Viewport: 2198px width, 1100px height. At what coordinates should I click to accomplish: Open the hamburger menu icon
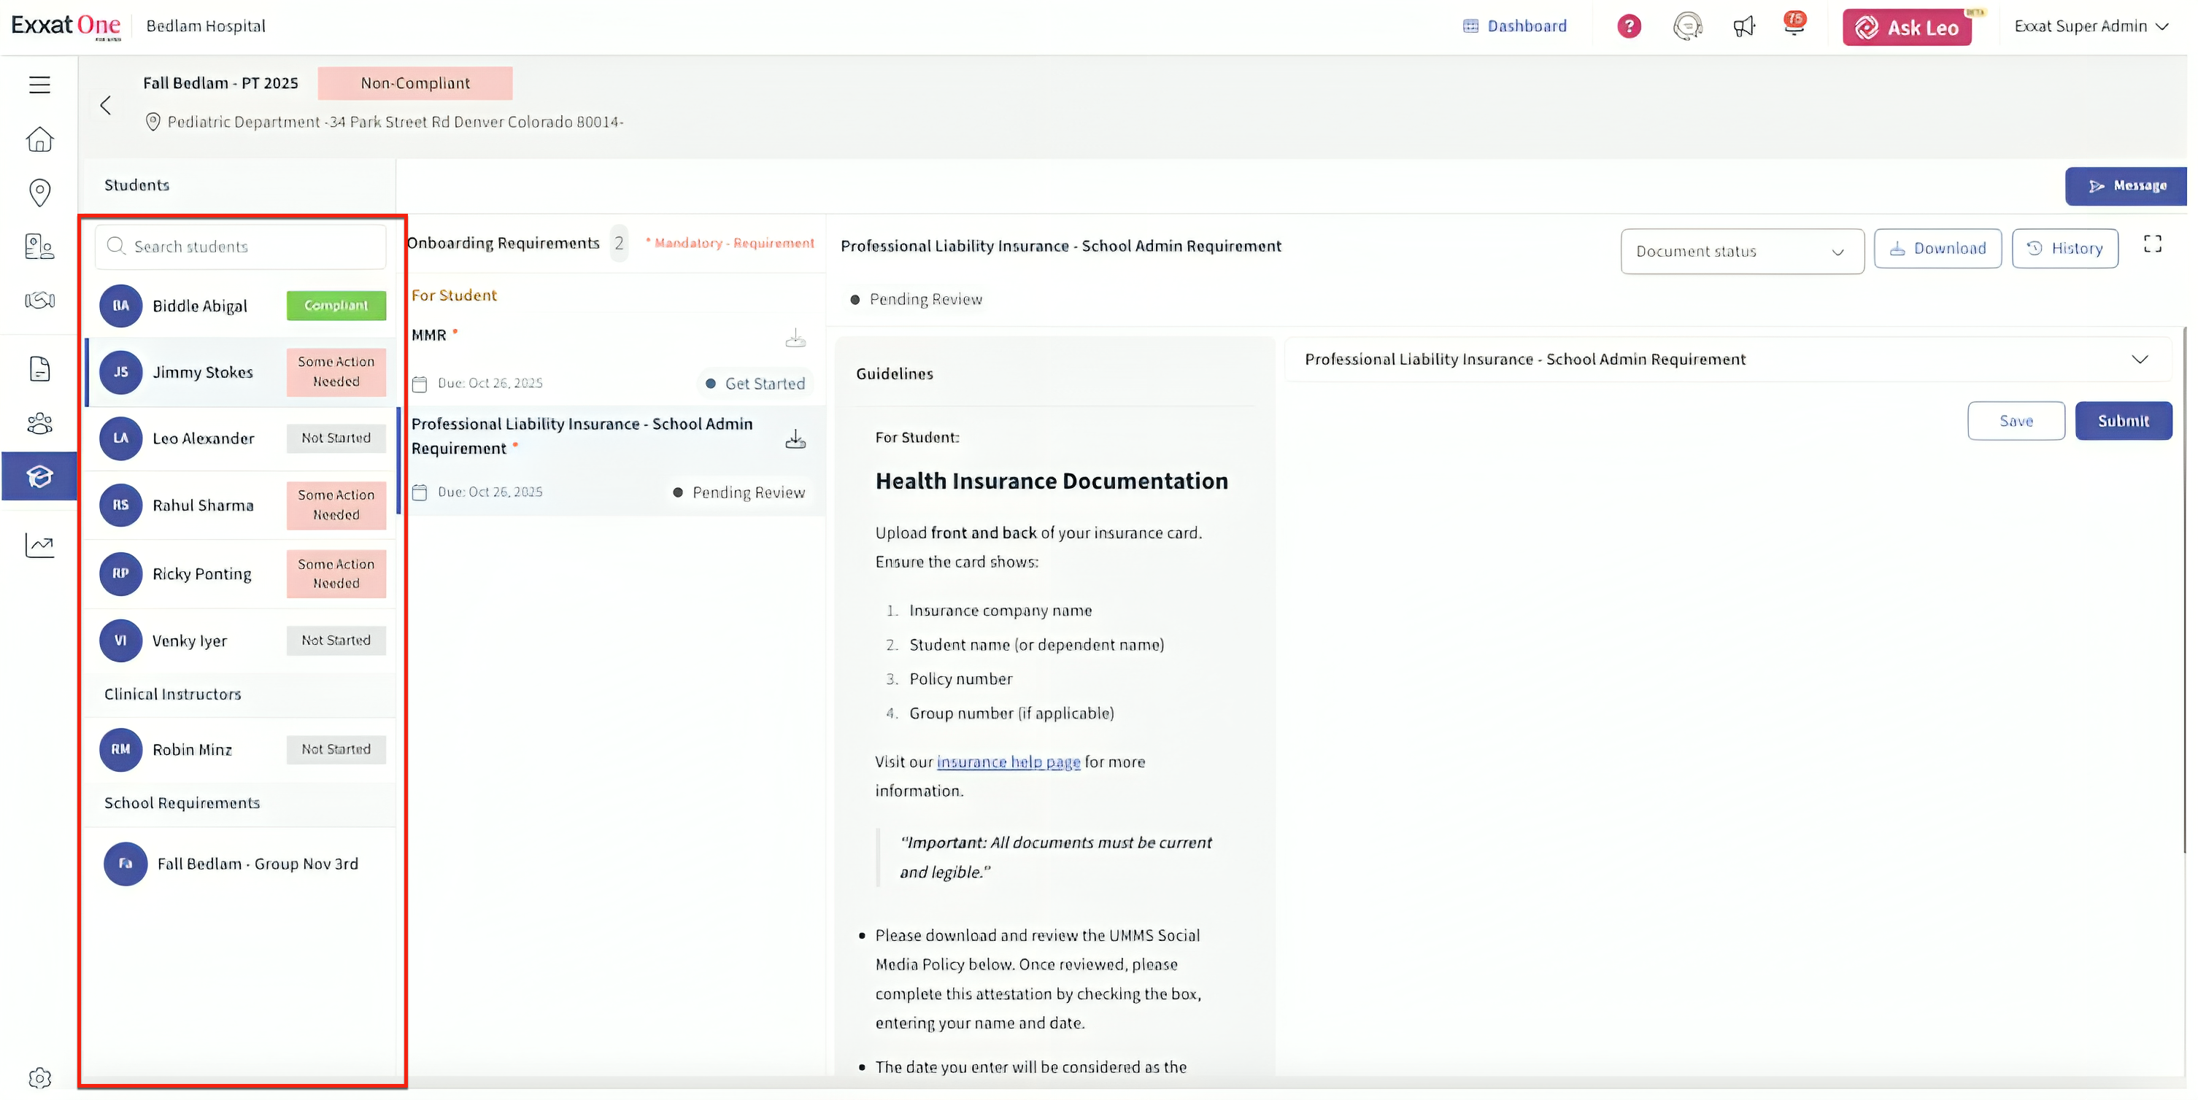[39, 85]
